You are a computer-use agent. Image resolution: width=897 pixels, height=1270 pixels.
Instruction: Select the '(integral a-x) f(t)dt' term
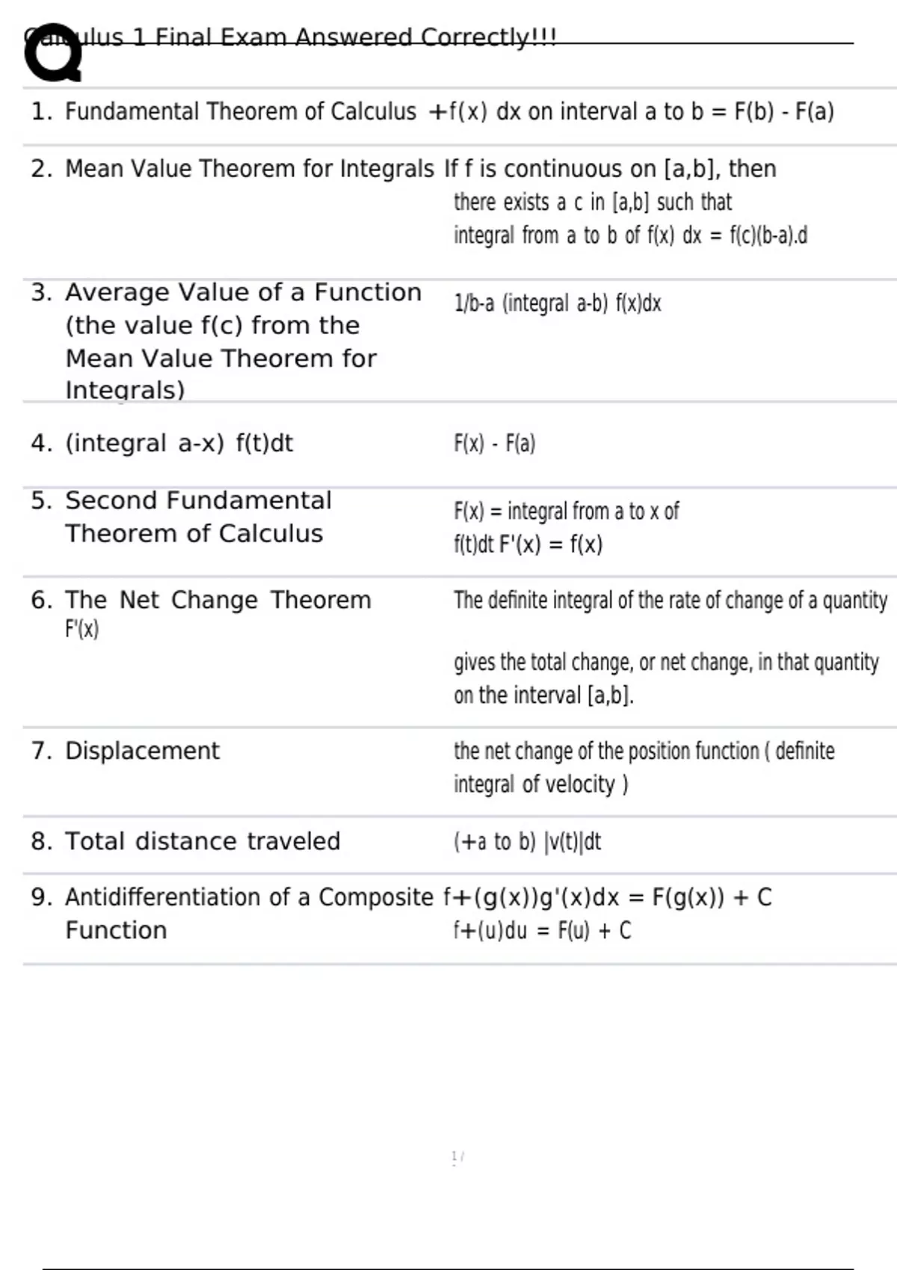[x=179, y=443]
